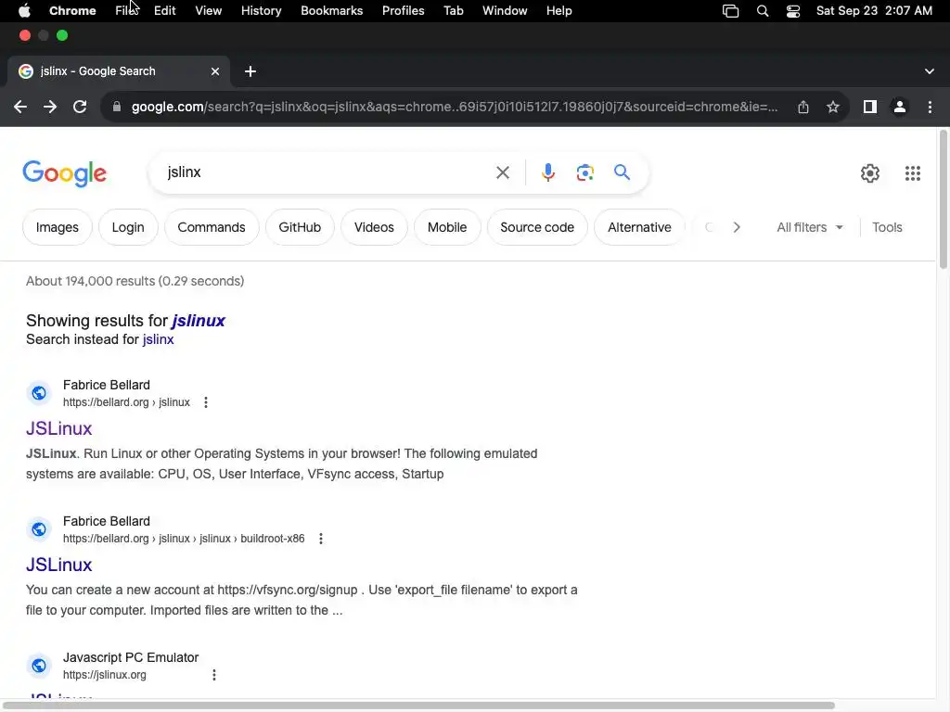The width and height of the screenshot is (950, 712).
Task: Click inside the jslinx search field
Action: pyautogui.click(x=327, y=172)
